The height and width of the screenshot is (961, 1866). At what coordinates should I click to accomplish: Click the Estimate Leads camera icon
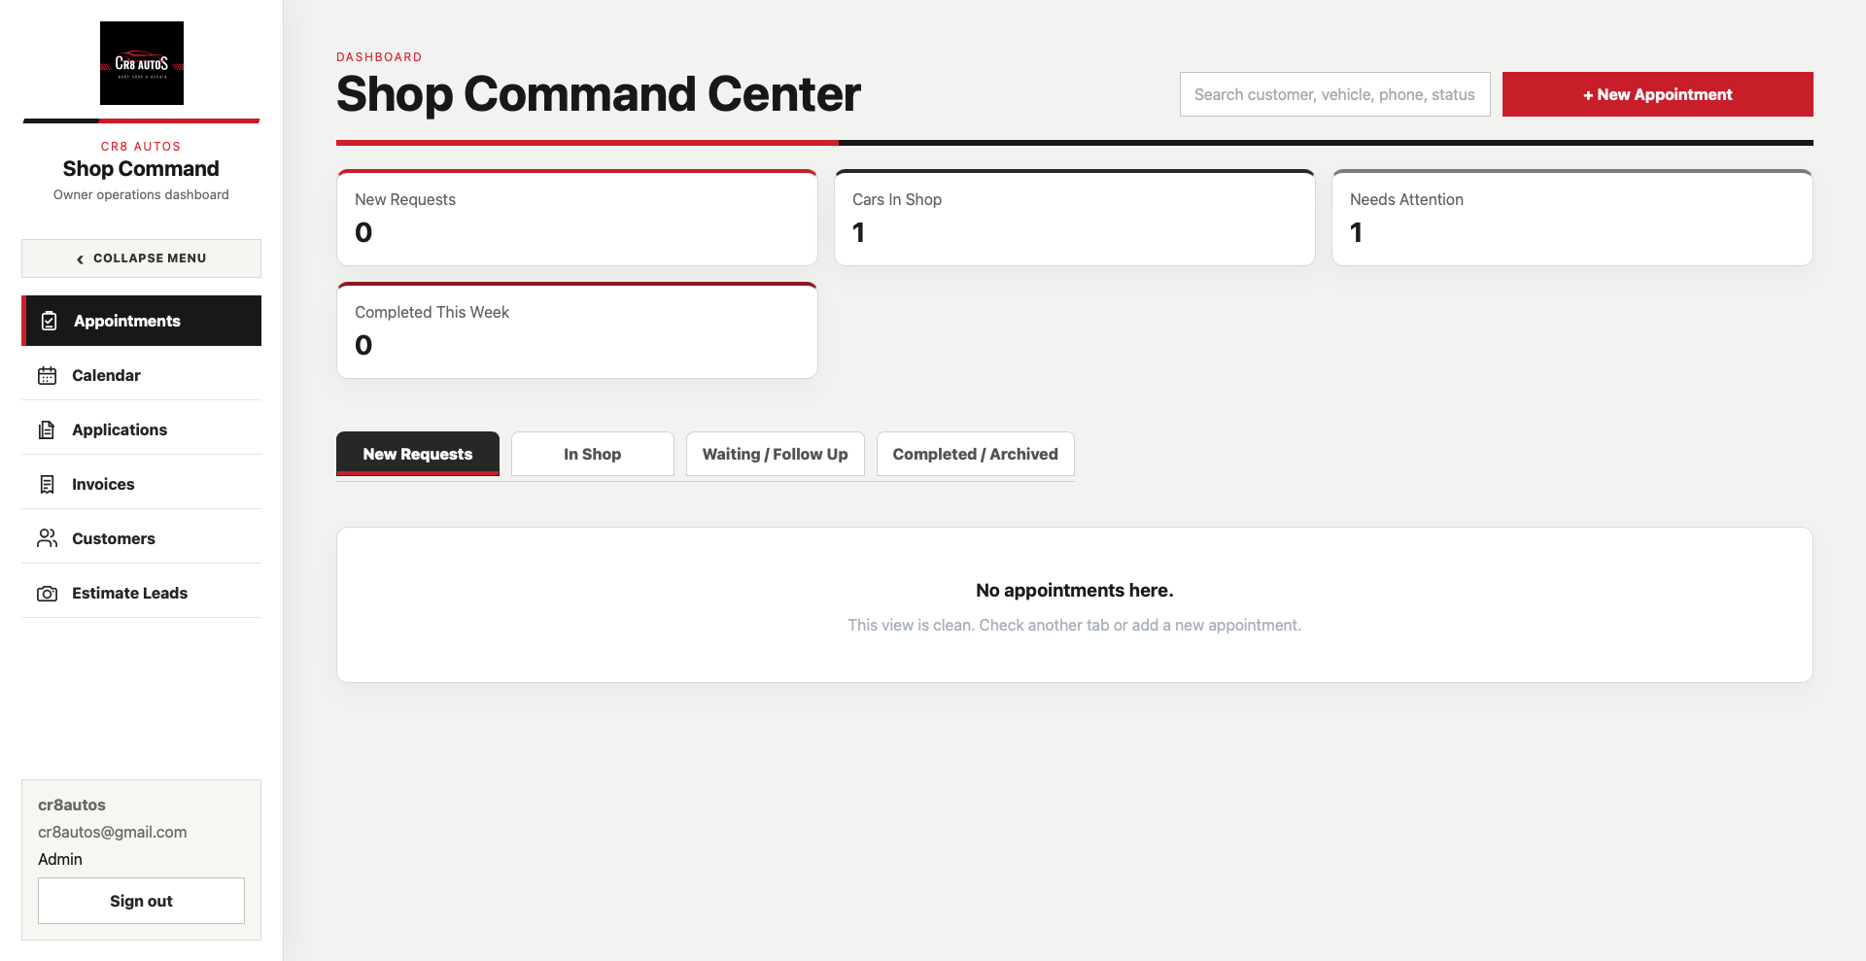[47, 593]
